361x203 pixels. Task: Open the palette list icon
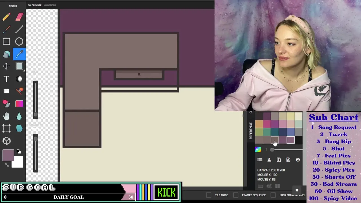[259, 160]
